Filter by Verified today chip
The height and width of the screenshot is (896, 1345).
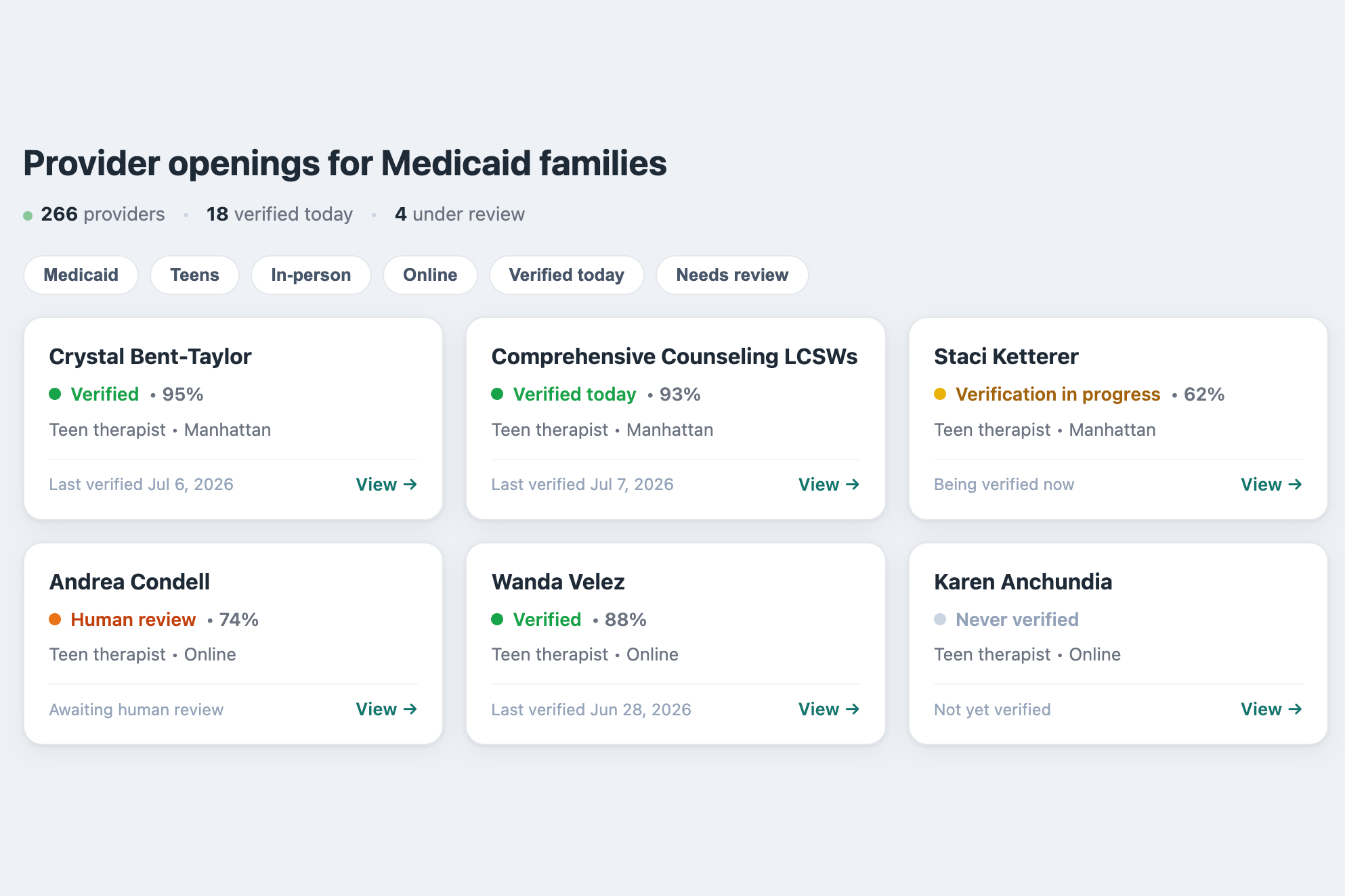pyautogui.click(x=566, y=275)
